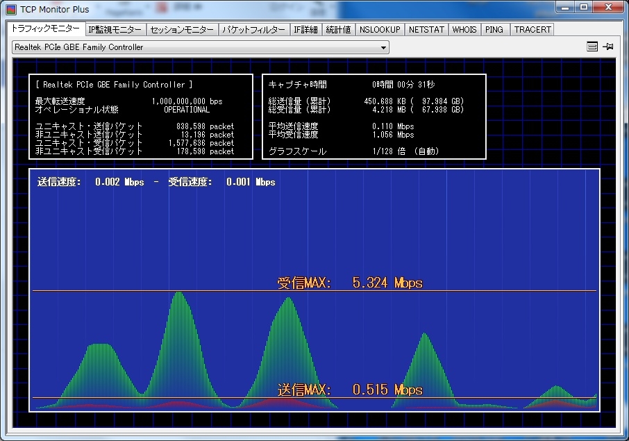Select the セッションモニター tab
Image resolution: width=629 pixels, height=441 pixels.
(x=182, y=30)
